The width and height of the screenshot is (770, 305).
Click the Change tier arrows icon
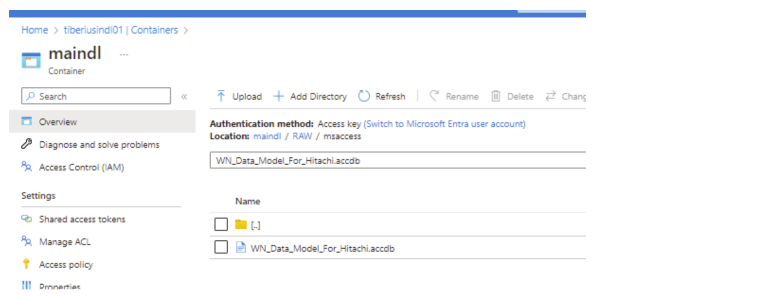[550, 96]
